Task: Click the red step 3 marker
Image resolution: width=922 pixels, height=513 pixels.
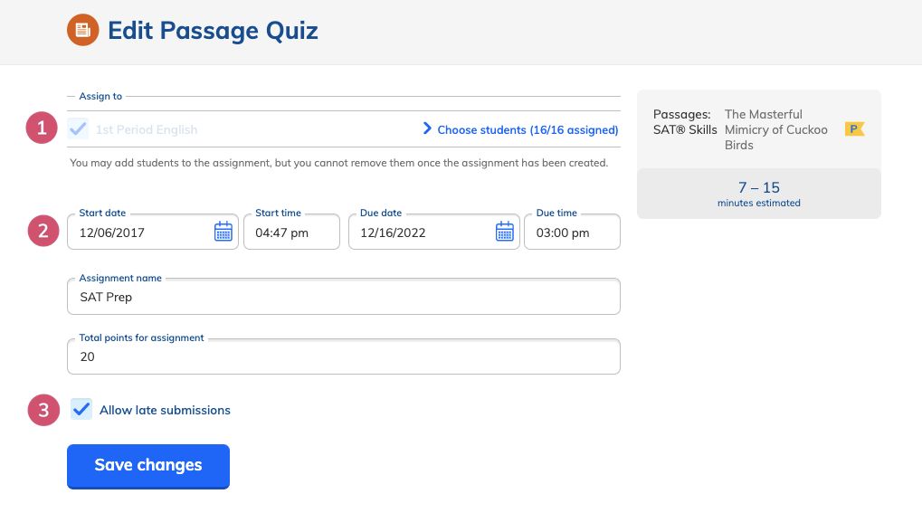Action: pos(43,410)
